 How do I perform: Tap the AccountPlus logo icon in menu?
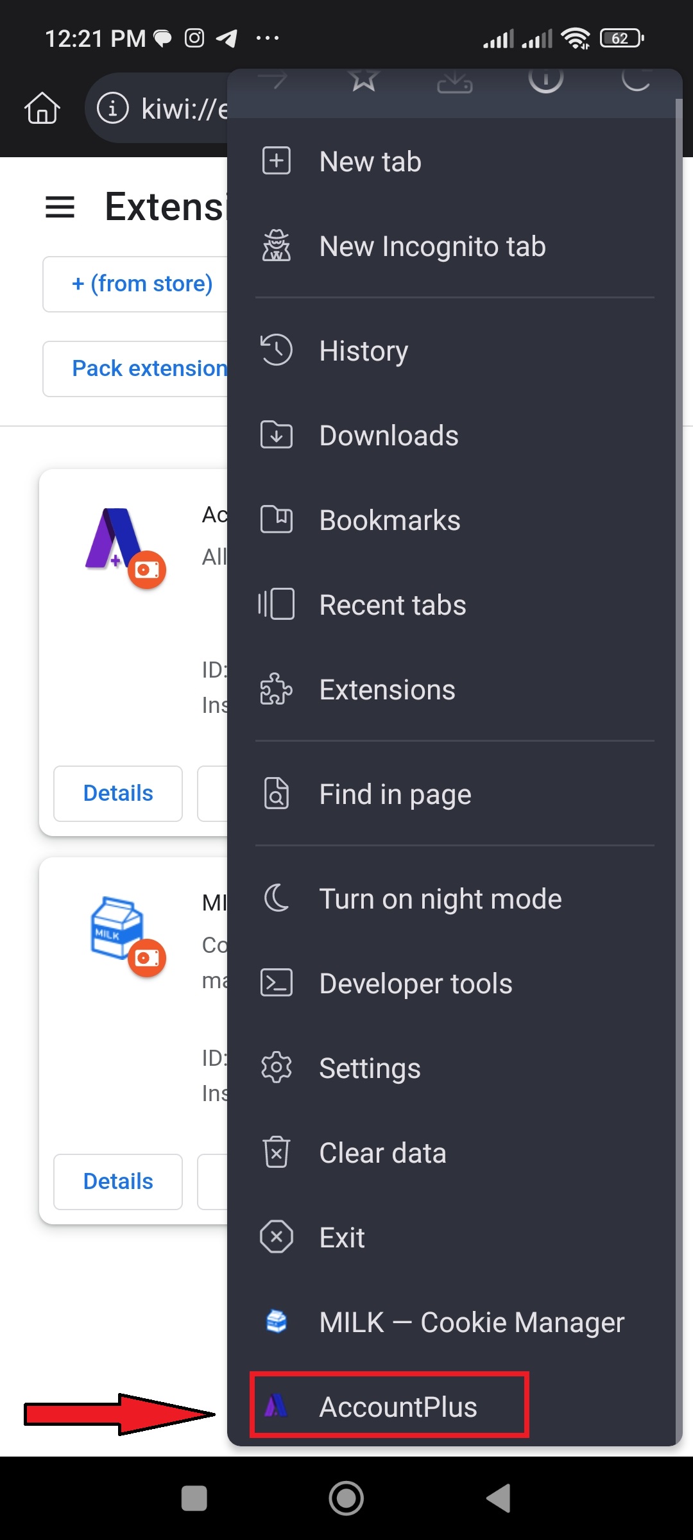(277, 1406)
